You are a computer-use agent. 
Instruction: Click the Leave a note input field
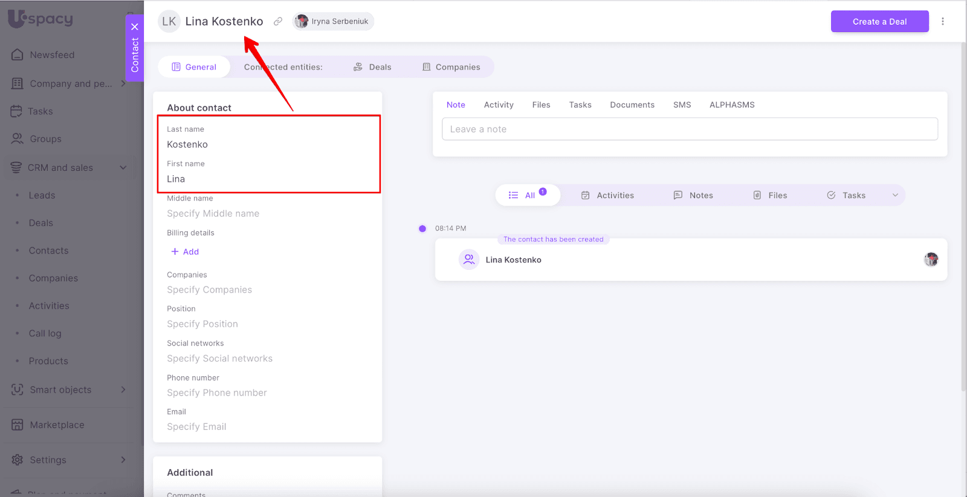pos(690,129)
